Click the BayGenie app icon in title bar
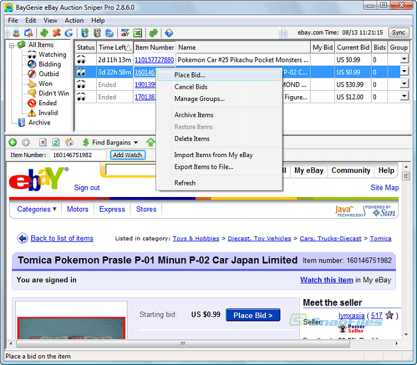Viewport: 417px width, 365px height. pyautogui.click(x=8, y=7)
